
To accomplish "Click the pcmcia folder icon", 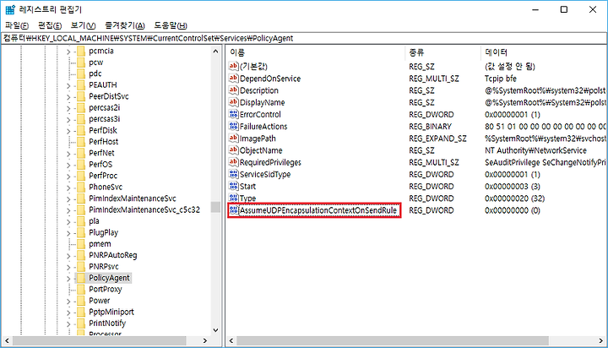I will 81,51.
